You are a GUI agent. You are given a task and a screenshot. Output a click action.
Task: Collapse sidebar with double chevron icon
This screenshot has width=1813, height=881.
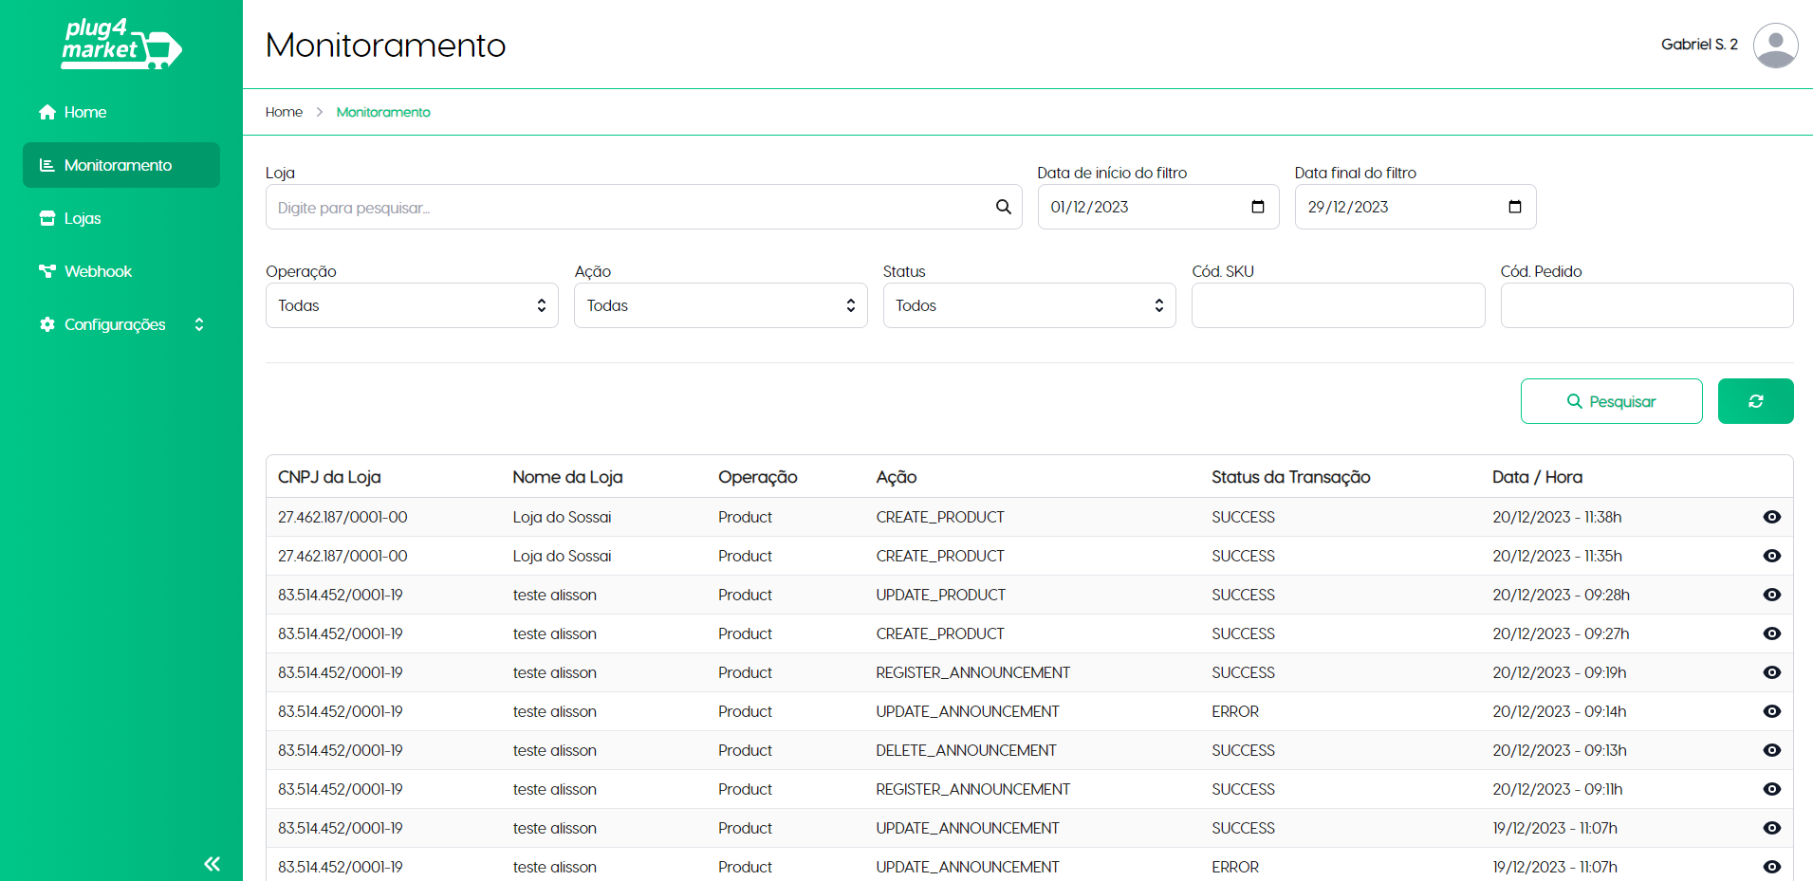(x=212, y=863)
